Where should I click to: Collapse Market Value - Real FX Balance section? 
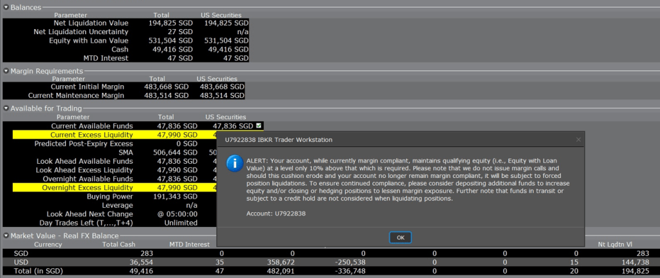pyautogui.click(x=6, y=235)
